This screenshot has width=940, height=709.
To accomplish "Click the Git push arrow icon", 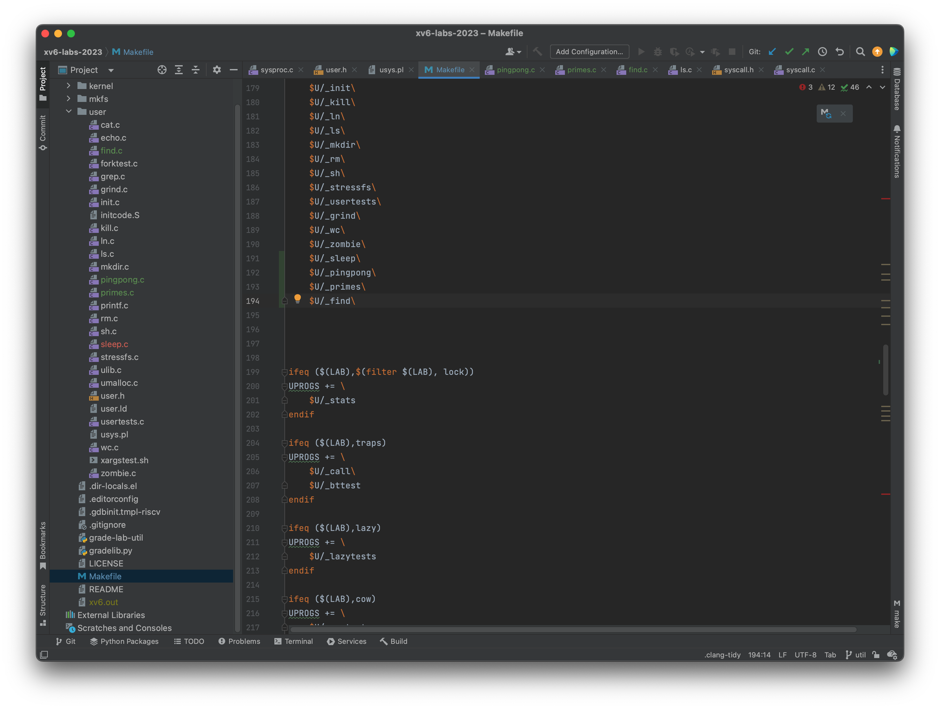I will (x=806, y=51).
